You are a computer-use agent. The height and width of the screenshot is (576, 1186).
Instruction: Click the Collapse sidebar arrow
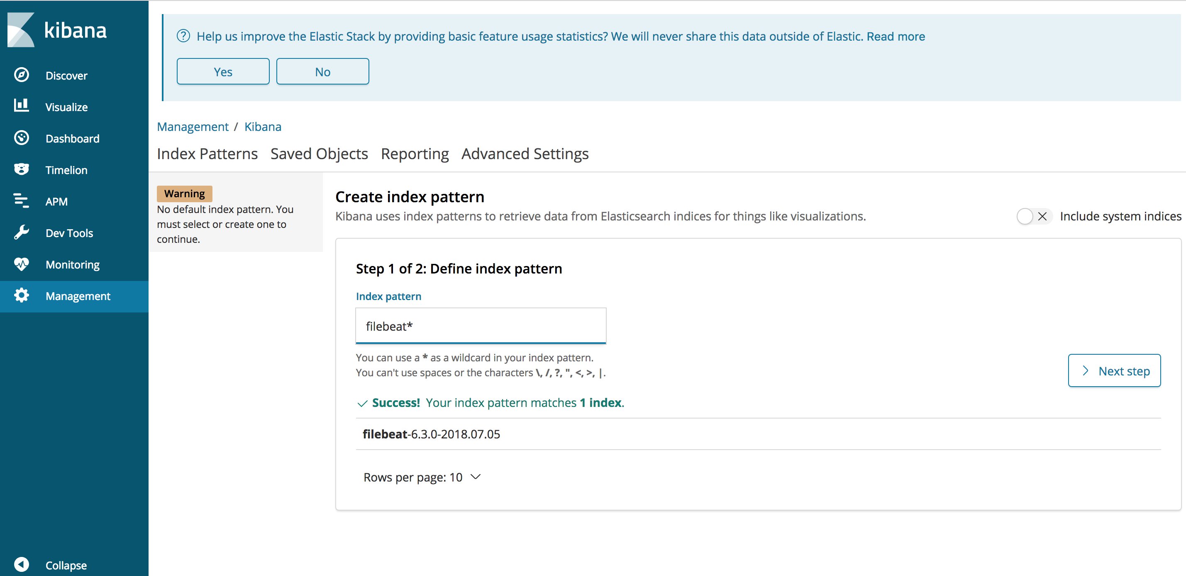tap(21, 565)
